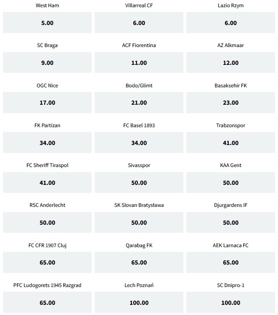Click RSC Anderlecht 50.00 odds
The width and height of the screenshot is (278, 315).
47,223
